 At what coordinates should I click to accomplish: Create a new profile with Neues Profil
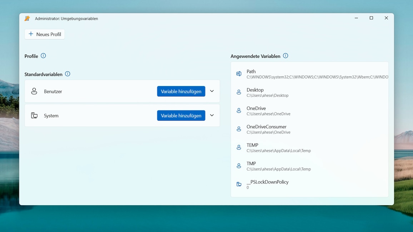pos(45,34)
